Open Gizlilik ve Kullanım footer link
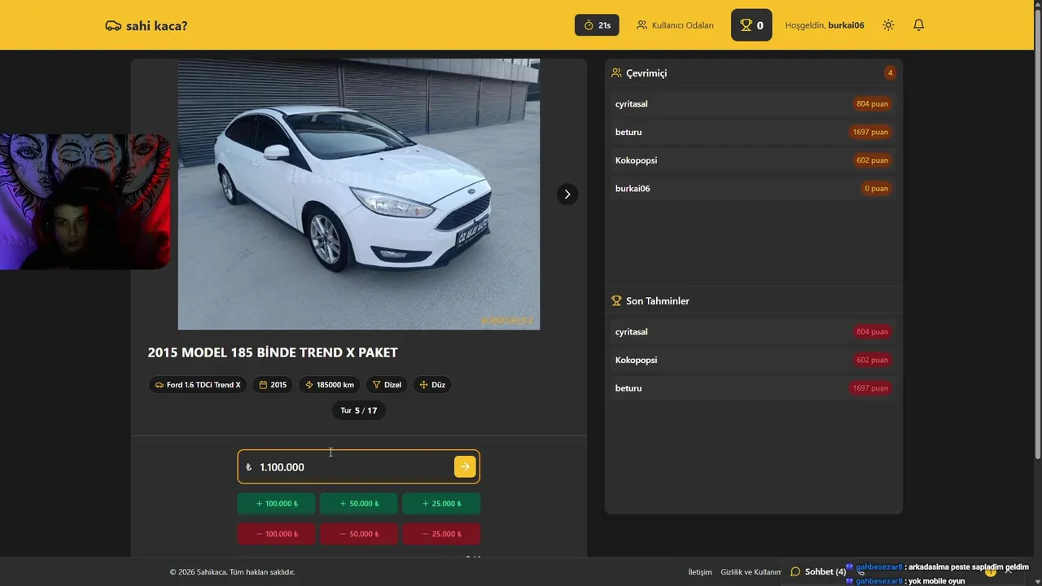 tap(751, 572)
